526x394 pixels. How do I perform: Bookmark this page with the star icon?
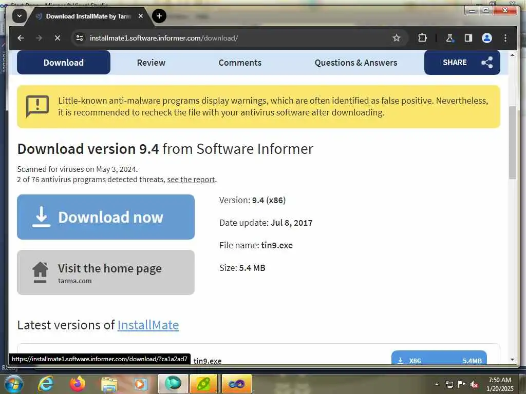pyautogui.click(x=397, y=38)
